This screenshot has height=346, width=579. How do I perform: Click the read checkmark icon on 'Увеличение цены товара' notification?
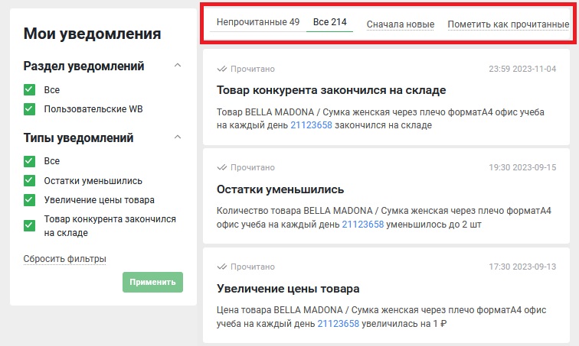[x=222, y=267]
